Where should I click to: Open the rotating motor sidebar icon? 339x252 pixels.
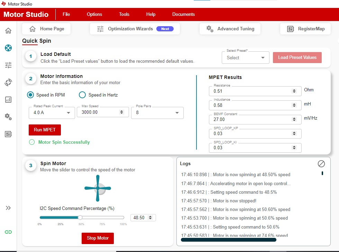8,82
